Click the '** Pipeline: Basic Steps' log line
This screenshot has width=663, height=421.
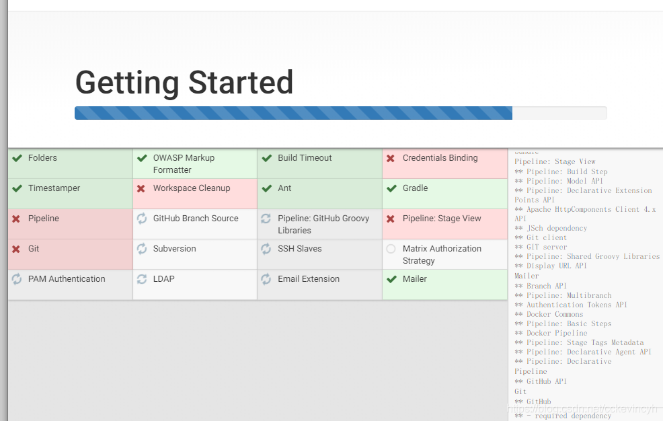(x=563, y=323)
